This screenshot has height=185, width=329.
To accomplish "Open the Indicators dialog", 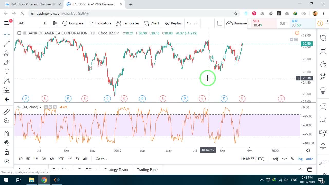I will click(100, 23).
